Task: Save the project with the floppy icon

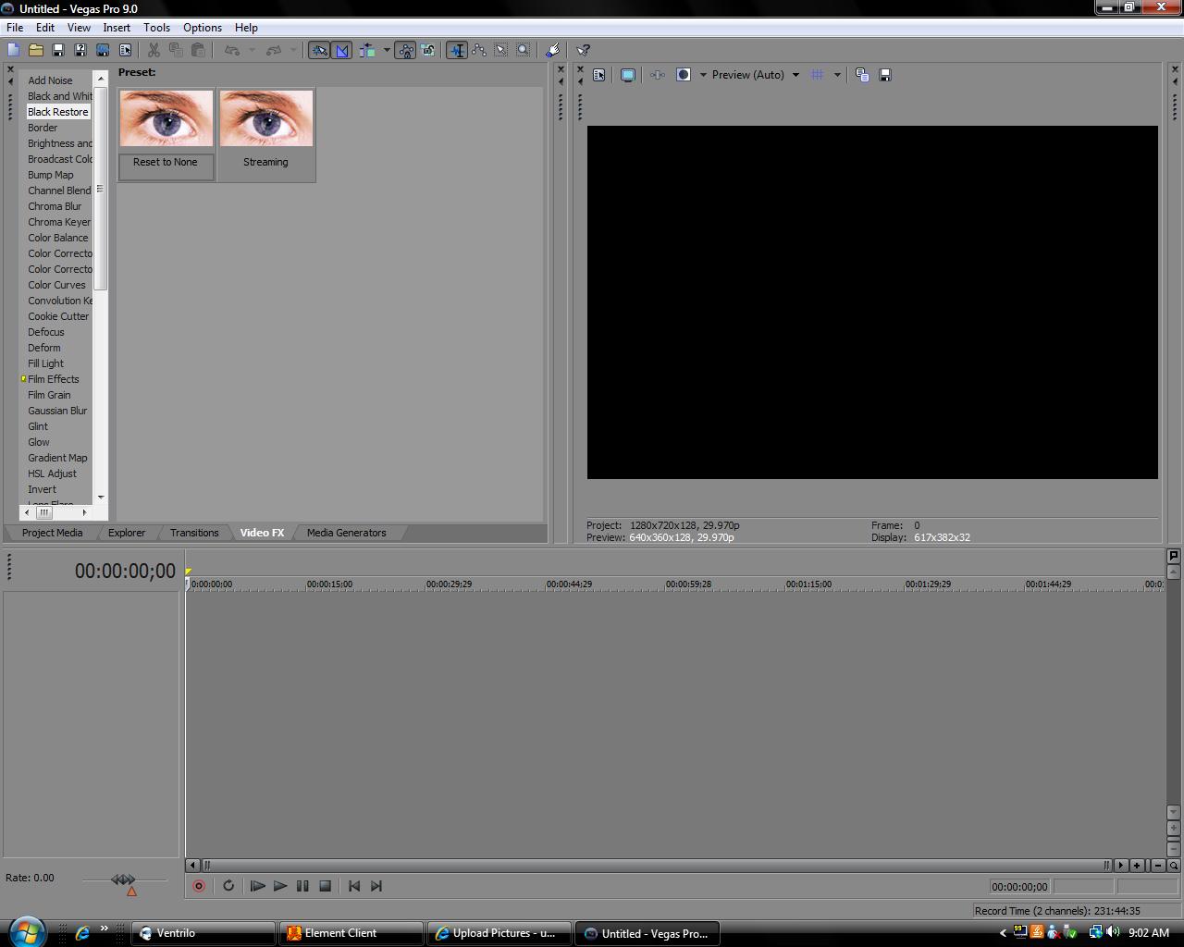Action: tap(58, 50)
